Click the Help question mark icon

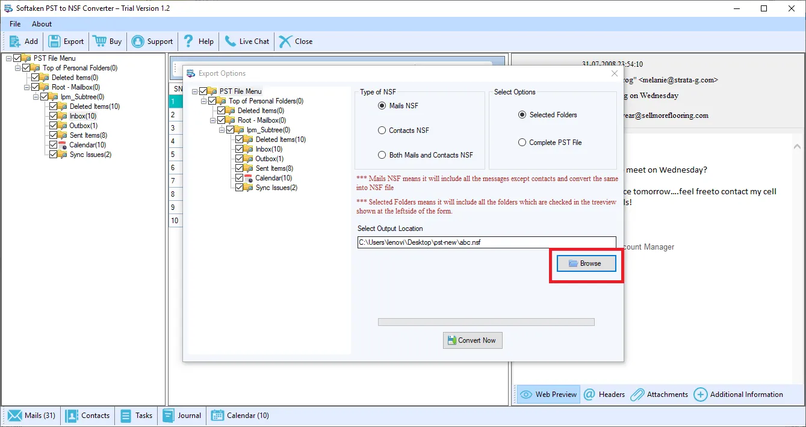click(x=189, y=41)
